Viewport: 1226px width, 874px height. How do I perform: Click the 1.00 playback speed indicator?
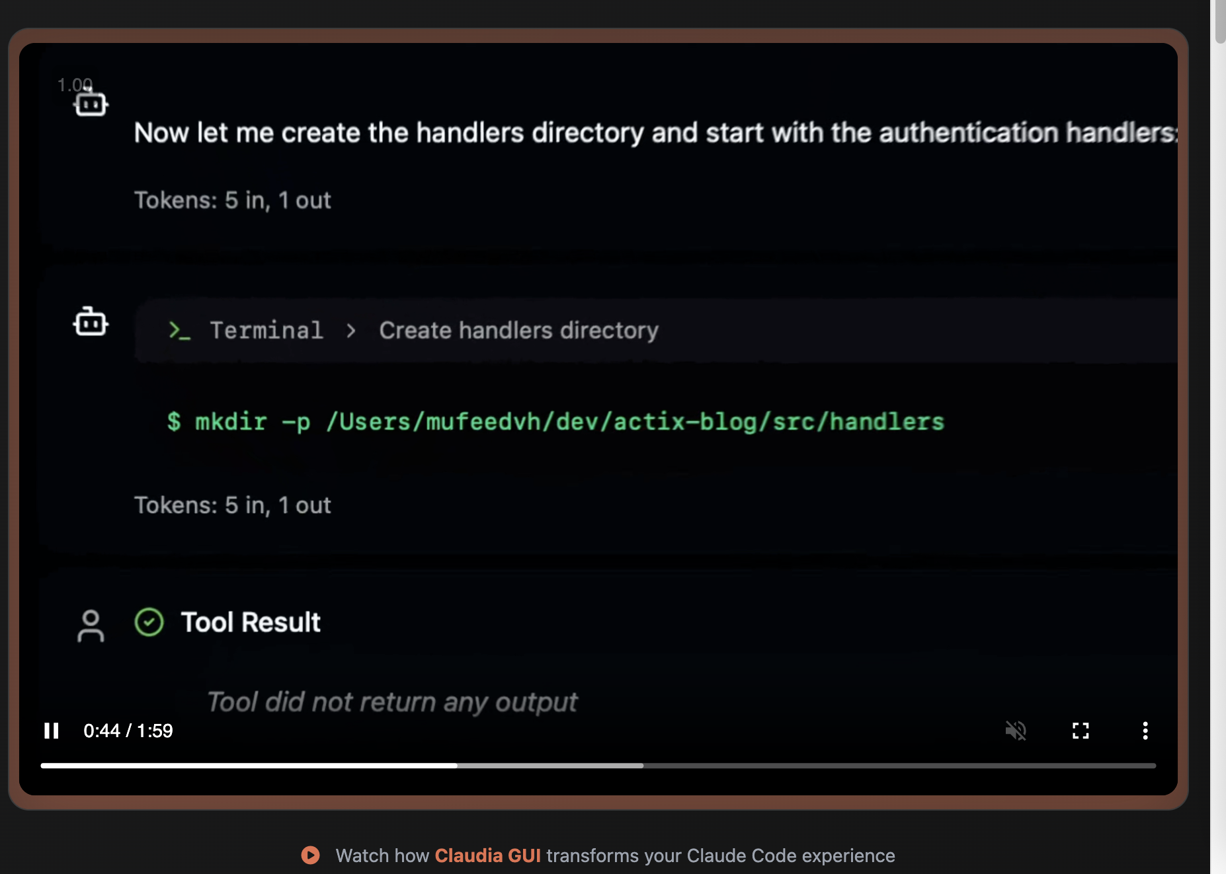(74, 85)
